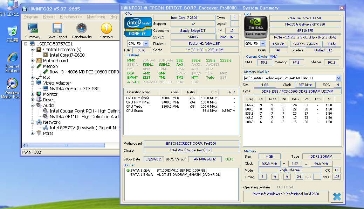The width and height of the screenshot is (364, 209).
Task: Select Intel 82579V Gigabit Network entry
Action: (x=84, y=128)
